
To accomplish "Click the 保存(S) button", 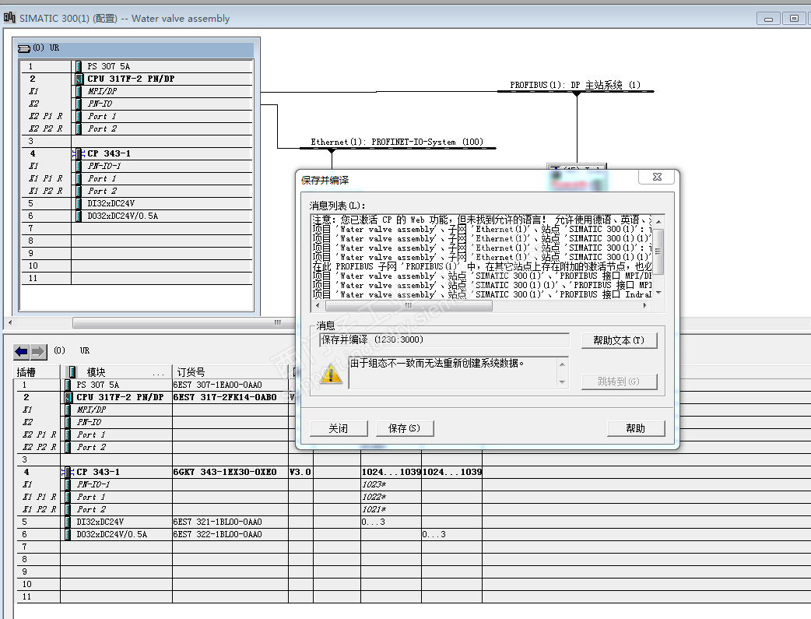I will (405, 428).
